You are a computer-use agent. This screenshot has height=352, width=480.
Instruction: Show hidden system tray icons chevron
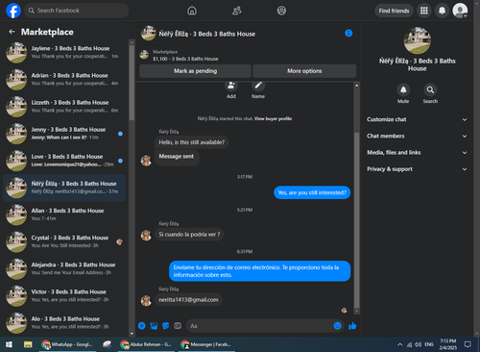399,344
